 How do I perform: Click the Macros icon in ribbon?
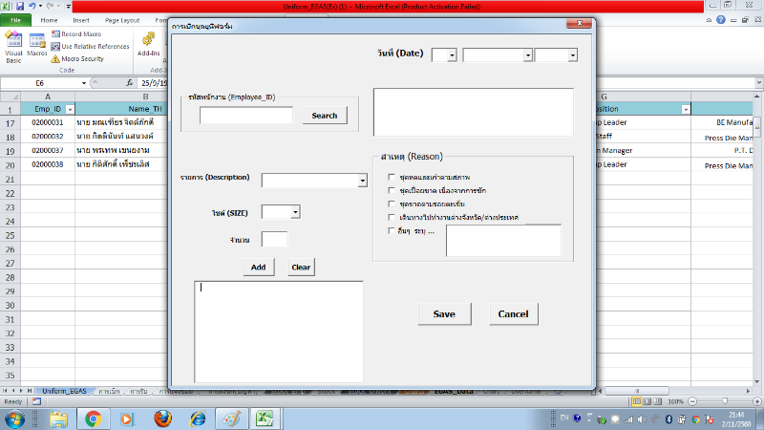point(37,43)
